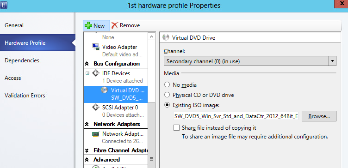This screenshot has height=168, width=348.
Task: Select the Network Adapter row
Action: (x=116, y=137)
